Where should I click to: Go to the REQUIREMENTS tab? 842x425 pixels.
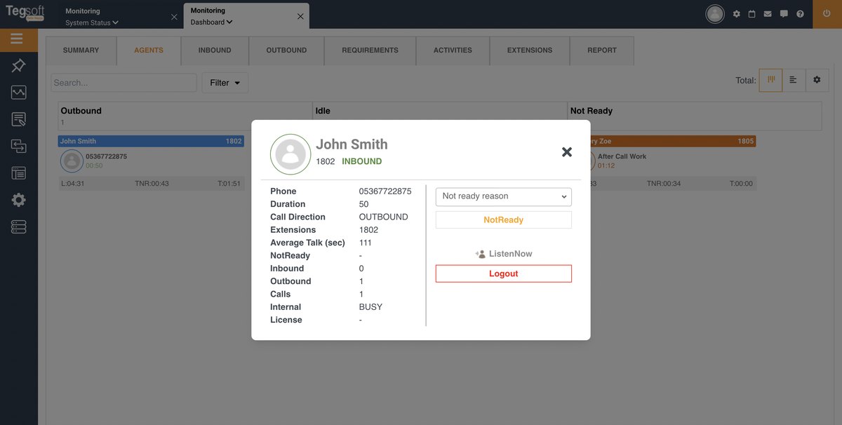click(370, 50)
